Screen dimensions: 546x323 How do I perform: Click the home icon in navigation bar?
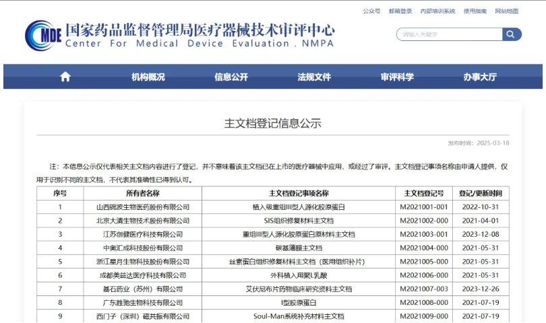click(65, 77)
